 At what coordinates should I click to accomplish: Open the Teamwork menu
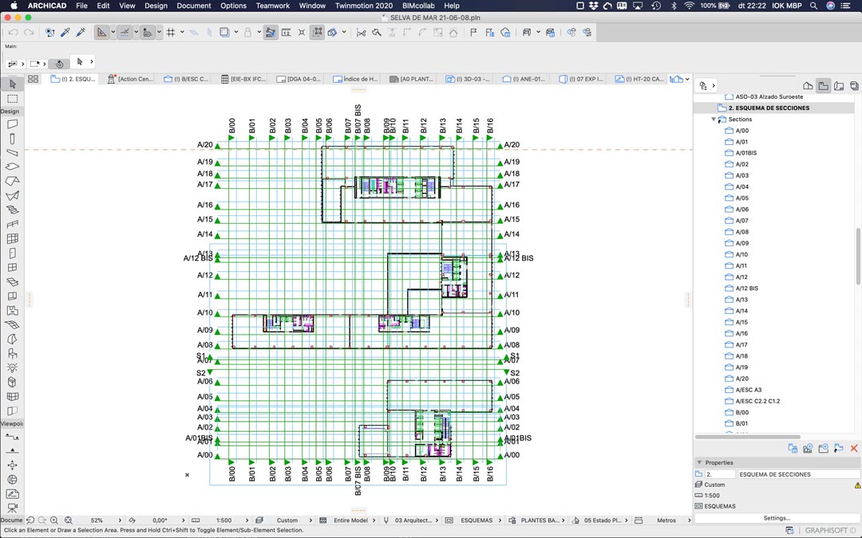273,6
